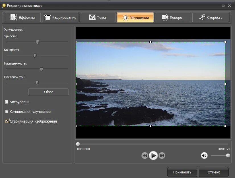The height and width of the screenshot is (178, 235).
Task: Click the bottom-center crop frame handle
Action: tap(151, 126)
